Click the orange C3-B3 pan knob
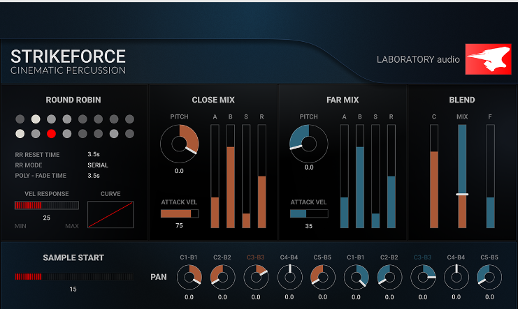The image size is (518, 309). [x=256, y=277]
